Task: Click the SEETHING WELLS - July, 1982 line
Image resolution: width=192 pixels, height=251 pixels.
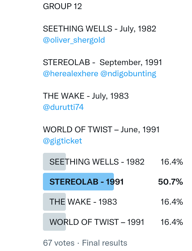Action: [x=99, y=29]
